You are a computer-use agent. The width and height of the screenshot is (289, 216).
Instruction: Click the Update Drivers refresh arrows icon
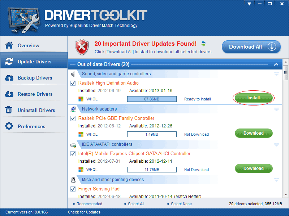[x=9, y=61]
